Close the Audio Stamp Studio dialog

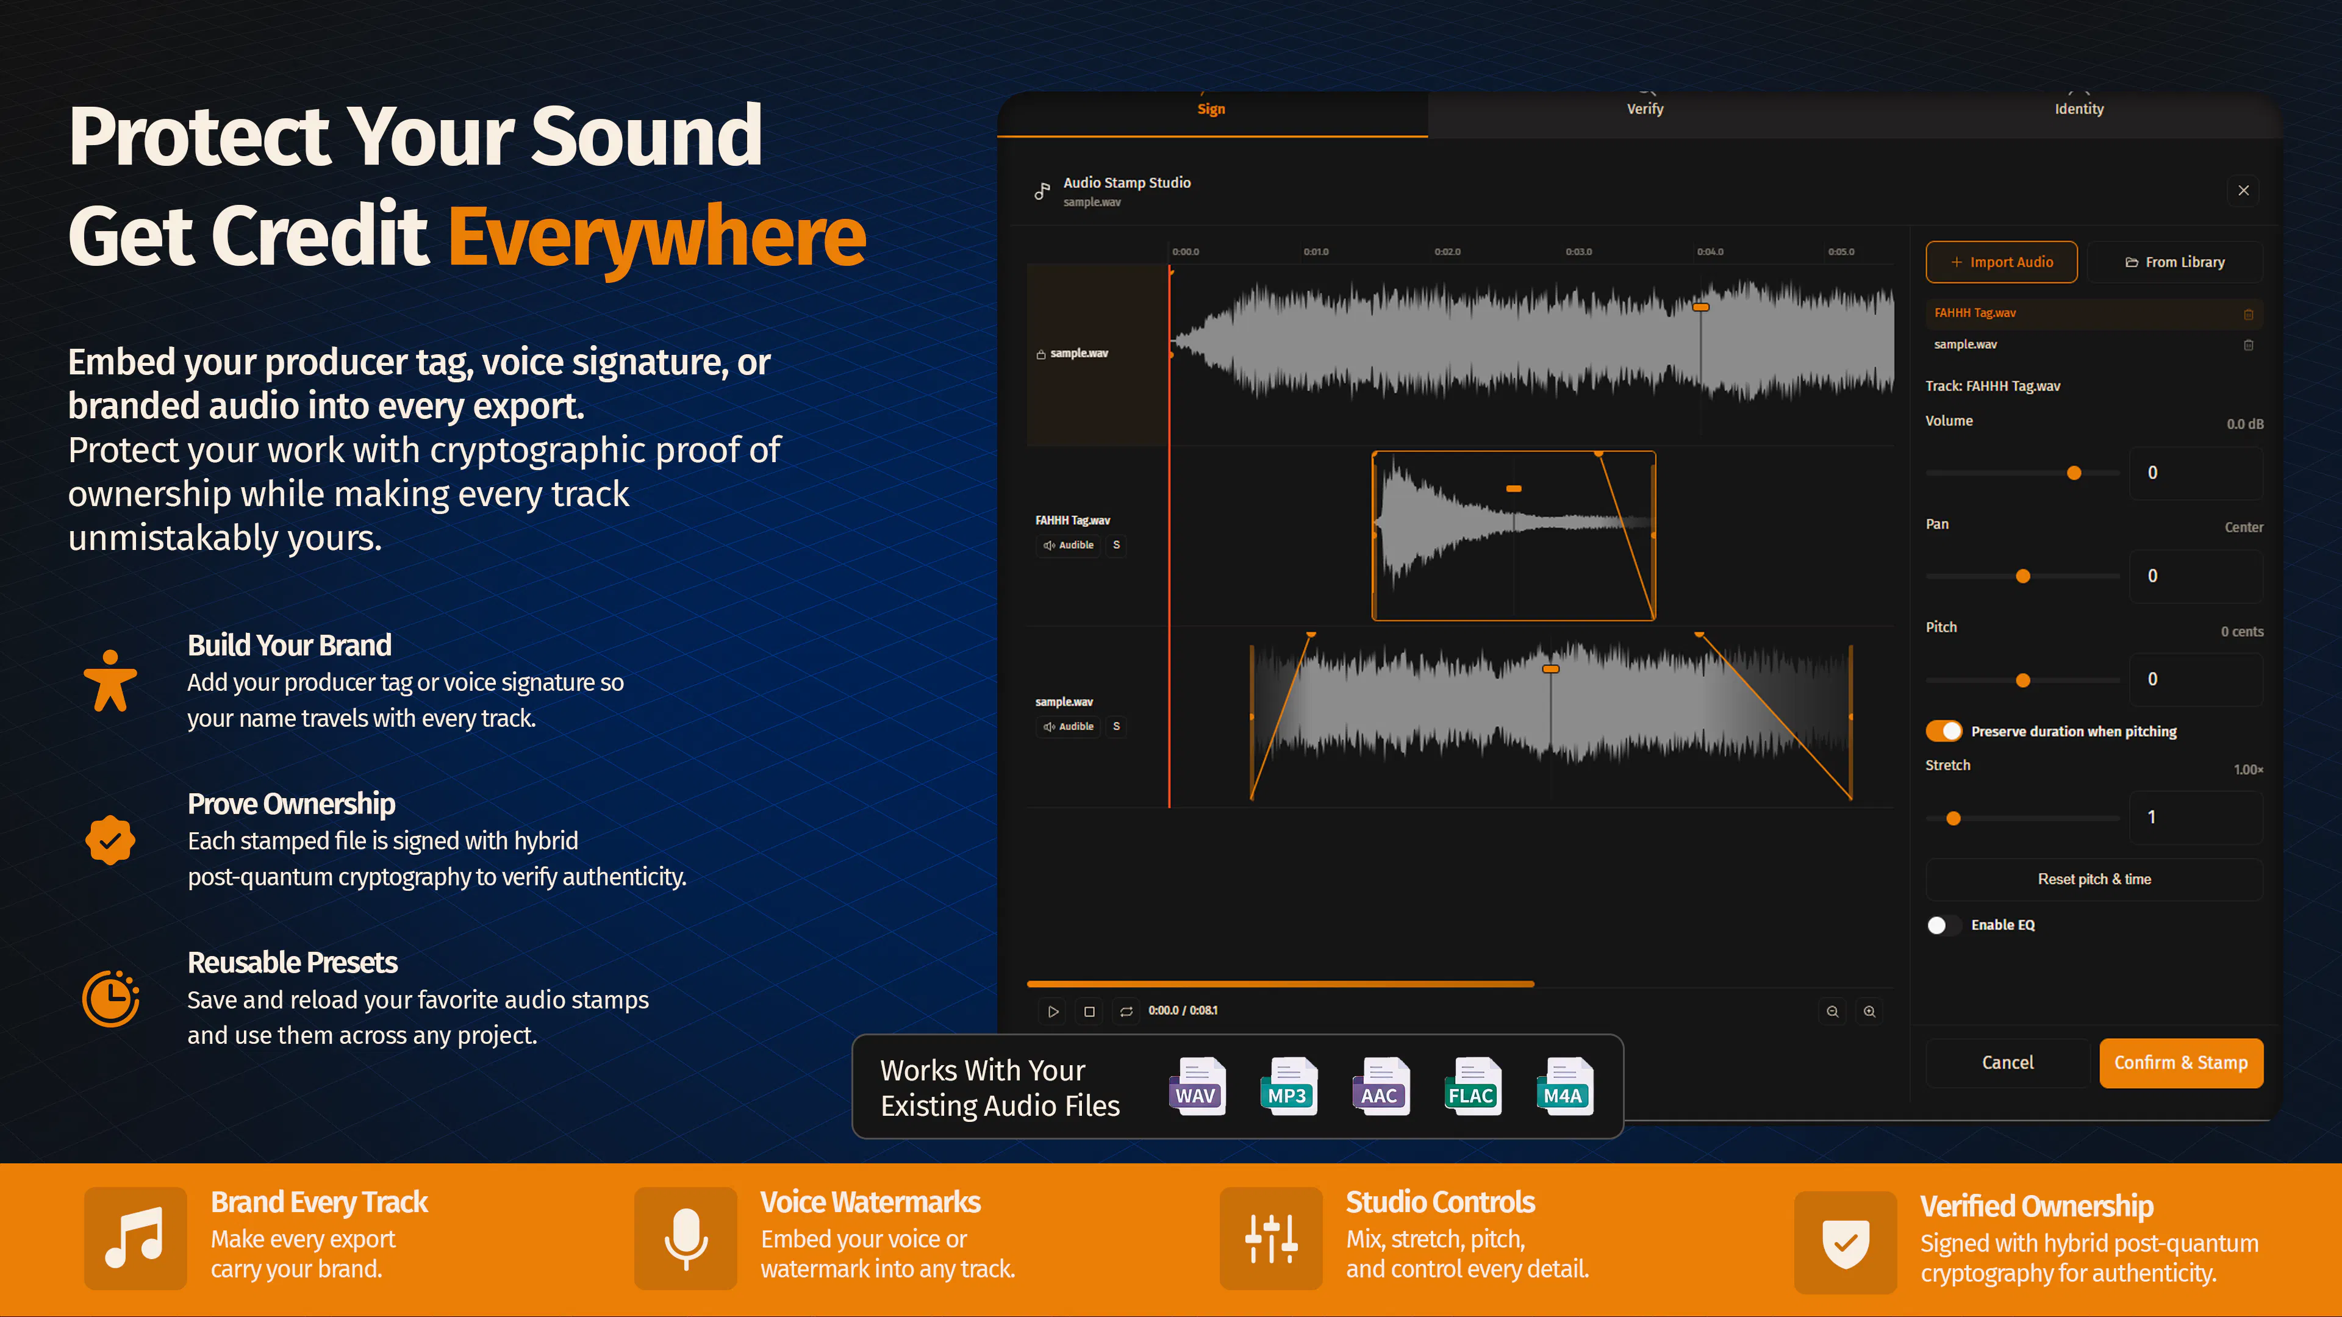(2243, 190)
